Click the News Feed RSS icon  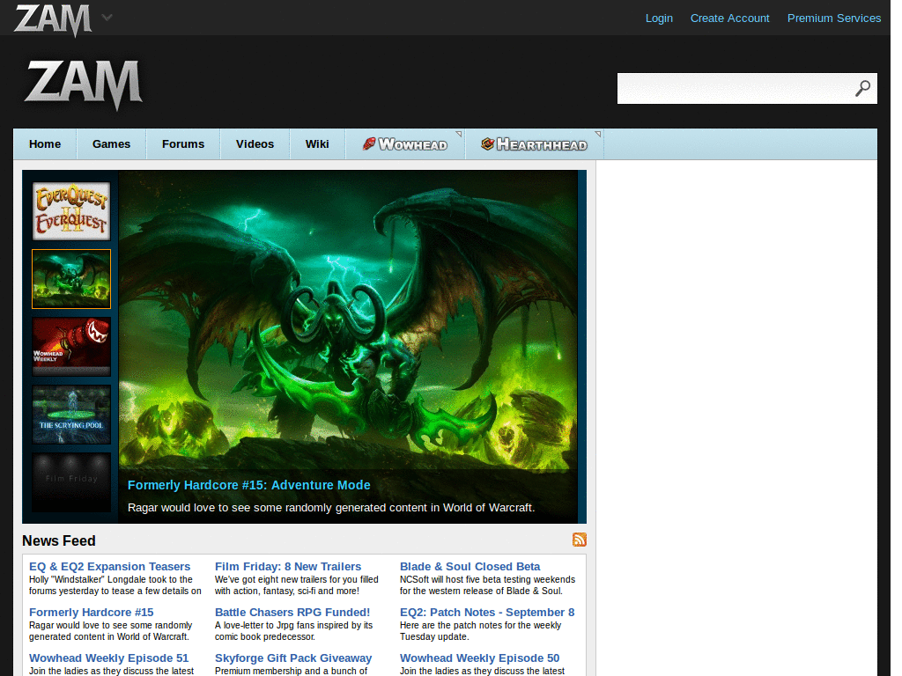pyautogui.click(x=580, y=540)
